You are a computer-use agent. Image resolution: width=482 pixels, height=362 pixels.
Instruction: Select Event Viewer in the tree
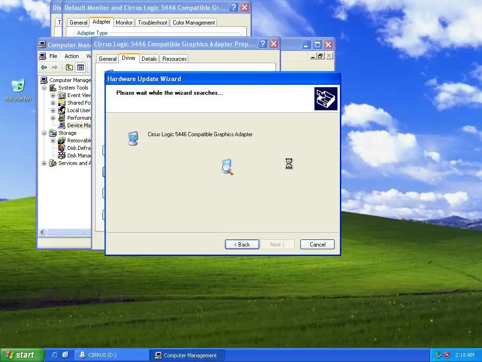tap(79, 95)
